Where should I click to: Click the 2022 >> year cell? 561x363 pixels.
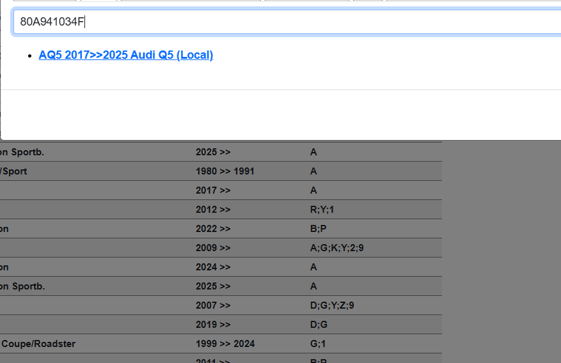(213, 229)
